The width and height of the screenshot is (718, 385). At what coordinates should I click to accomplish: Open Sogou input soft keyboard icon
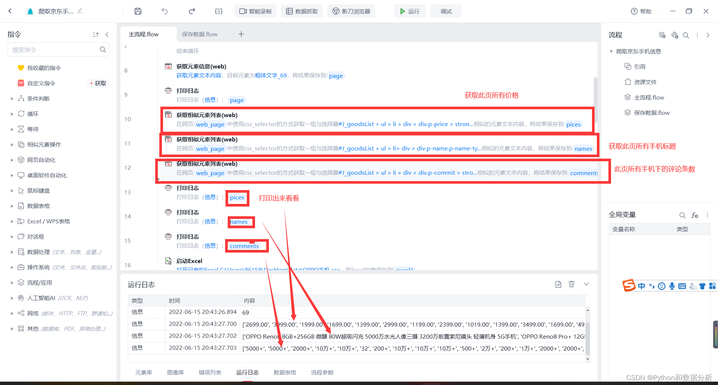(682, 286)
